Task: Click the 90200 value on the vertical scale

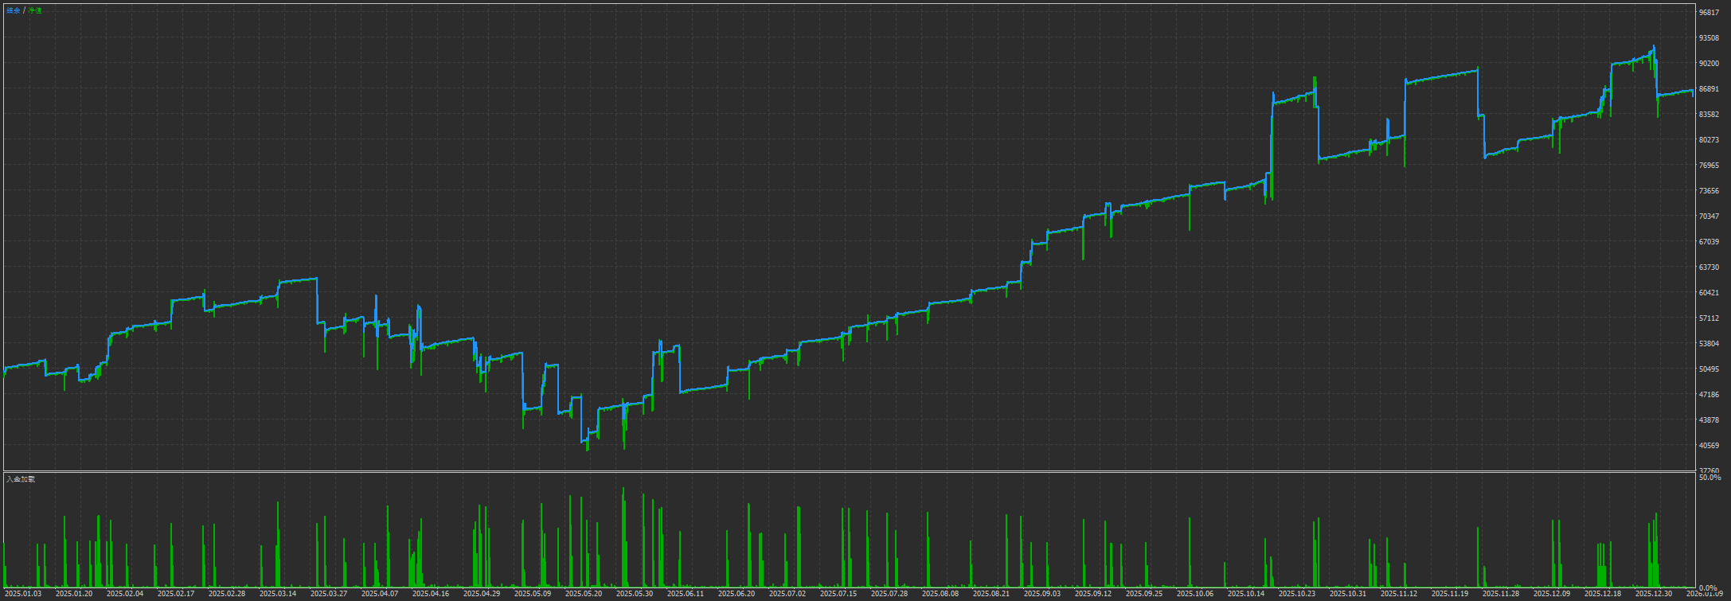Action: pos(1709,64)
